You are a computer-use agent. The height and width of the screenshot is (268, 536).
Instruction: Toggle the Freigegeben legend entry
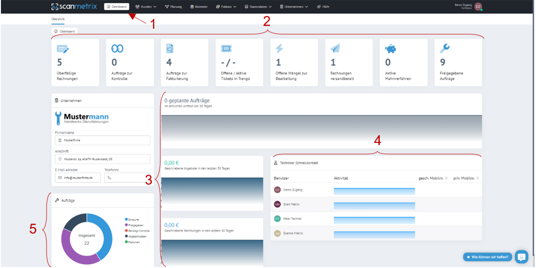pyautogui.click(x=133, y=225)
